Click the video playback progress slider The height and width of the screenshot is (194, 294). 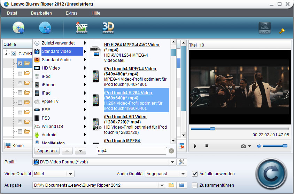pos(240,129)
